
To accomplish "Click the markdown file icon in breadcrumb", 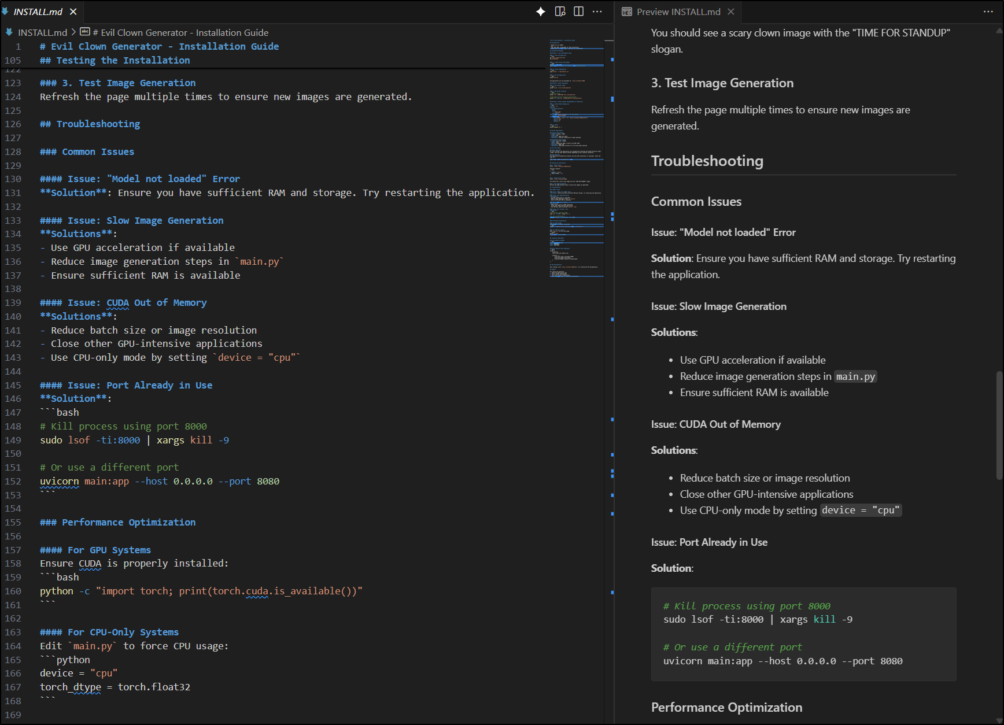I will click(9, 32).
